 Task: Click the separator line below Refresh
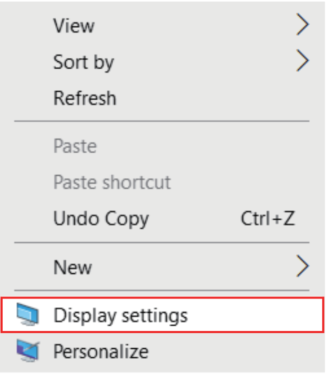pyautogui.click(x=161, y=122)
